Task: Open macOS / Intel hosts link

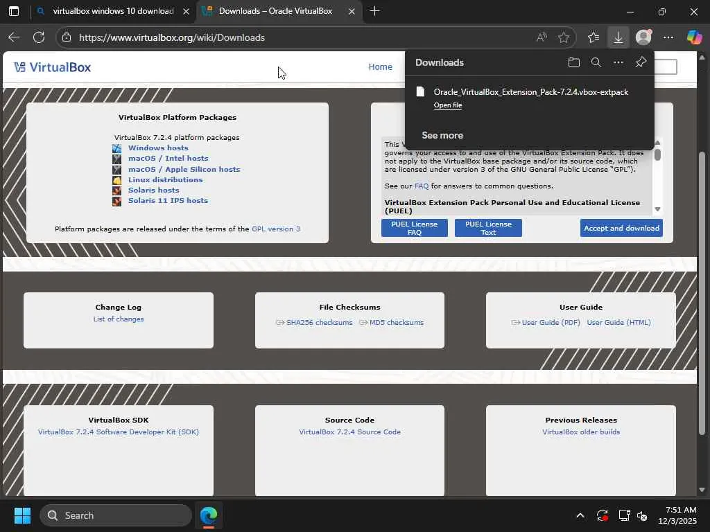Action: [x=168, y=159]
